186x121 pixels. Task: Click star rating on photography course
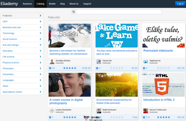coord(70,117)
